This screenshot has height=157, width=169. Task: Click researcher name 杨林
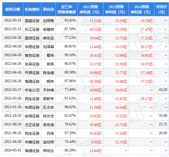[50, 81]
